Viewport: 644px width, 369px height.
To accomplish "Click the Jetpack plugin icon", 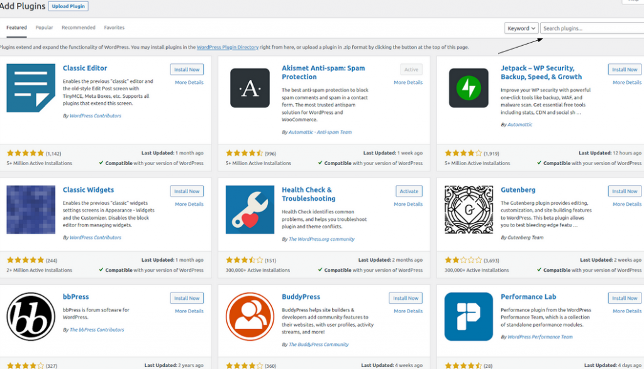I will click(469, 88).
